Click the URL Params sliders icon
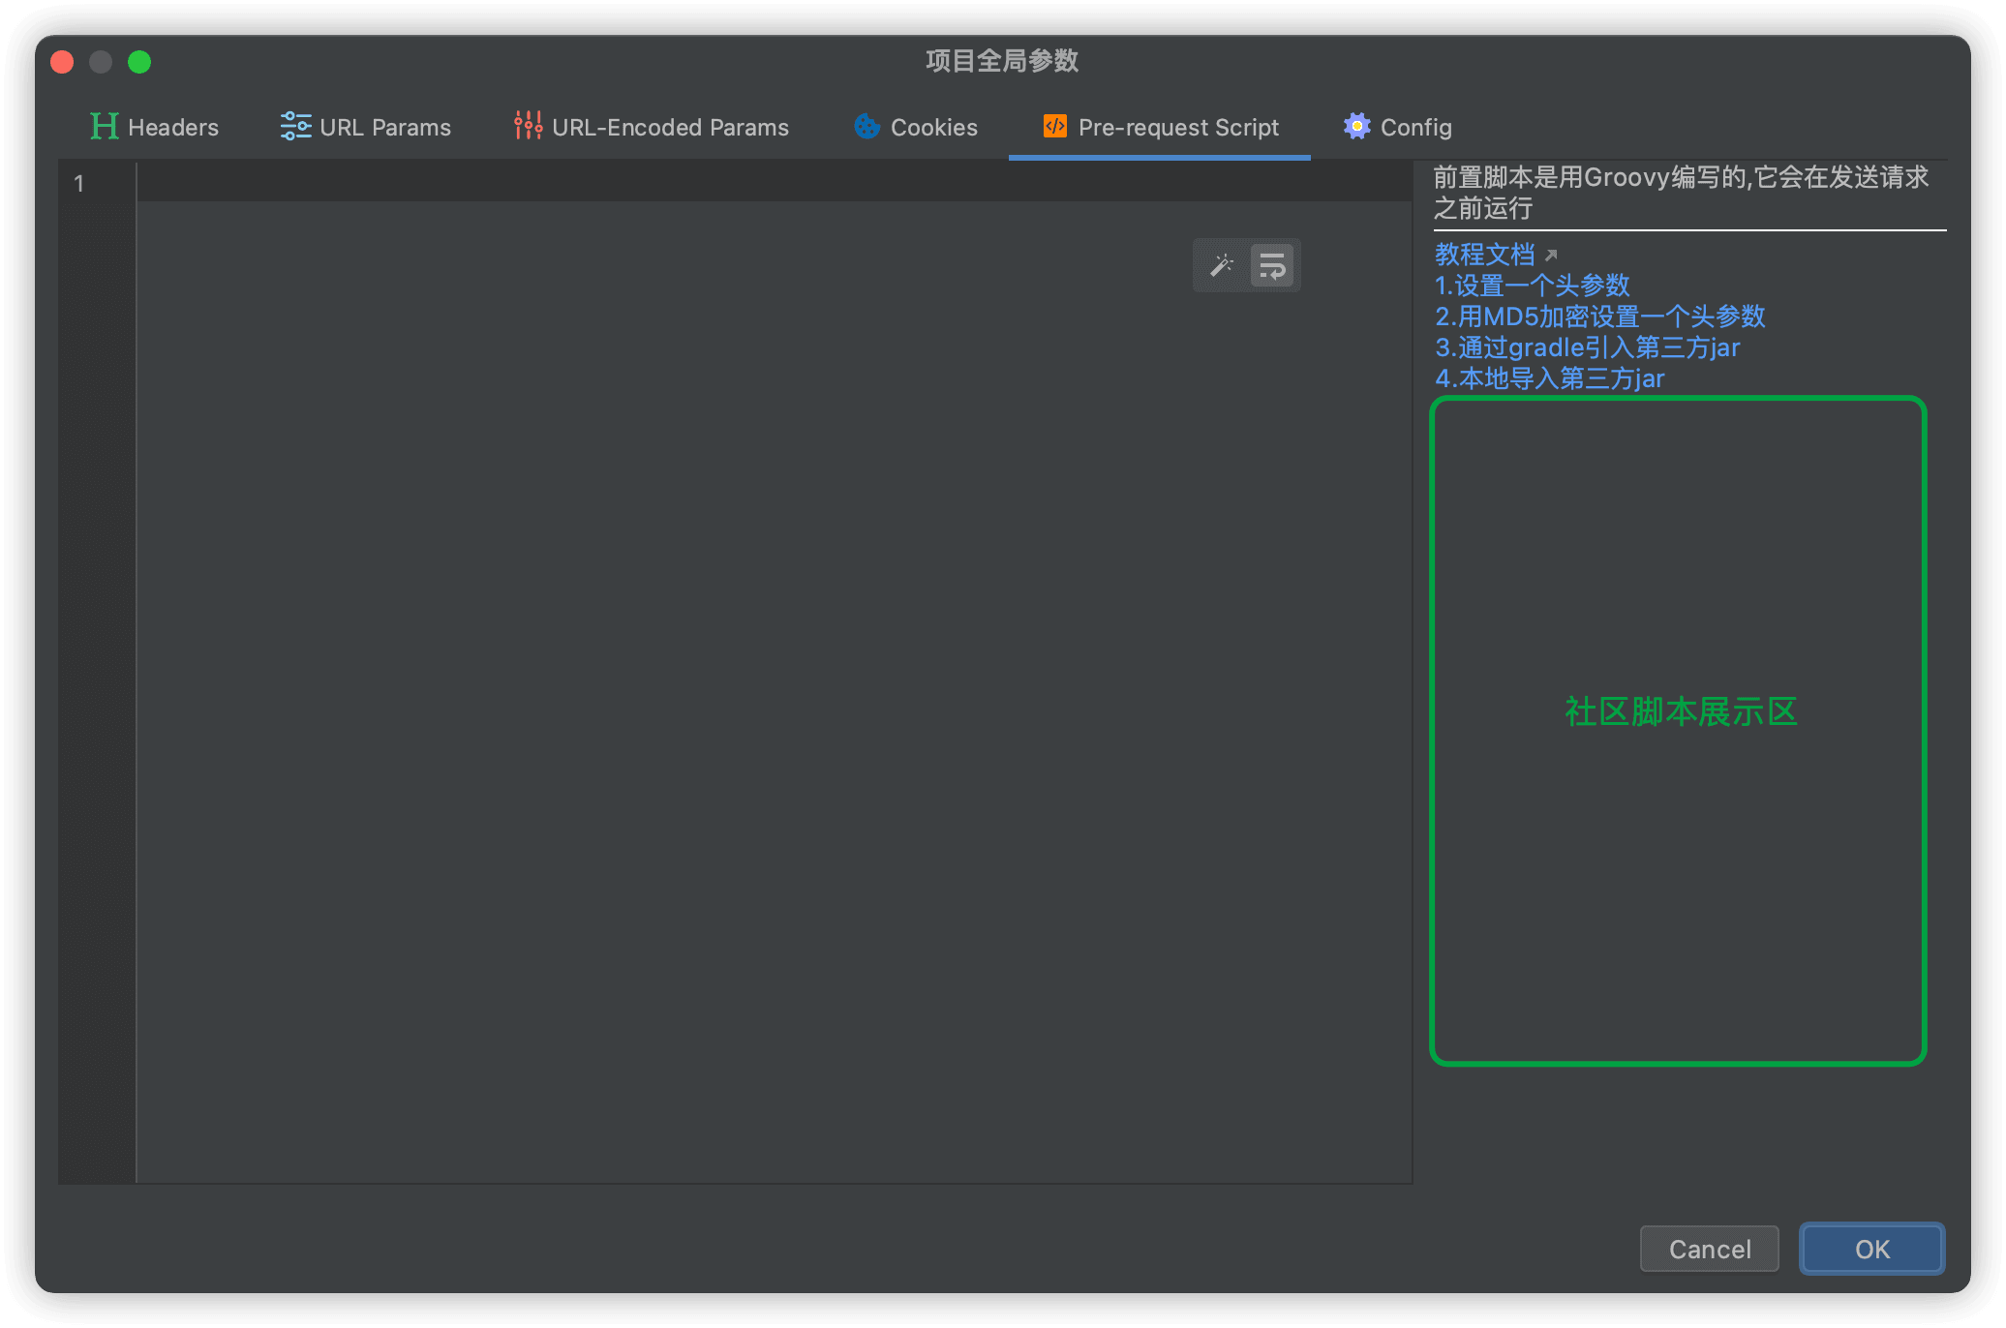Viewport: 2006px width, 1328px height. pyautogui.click(x=293, y=126)
